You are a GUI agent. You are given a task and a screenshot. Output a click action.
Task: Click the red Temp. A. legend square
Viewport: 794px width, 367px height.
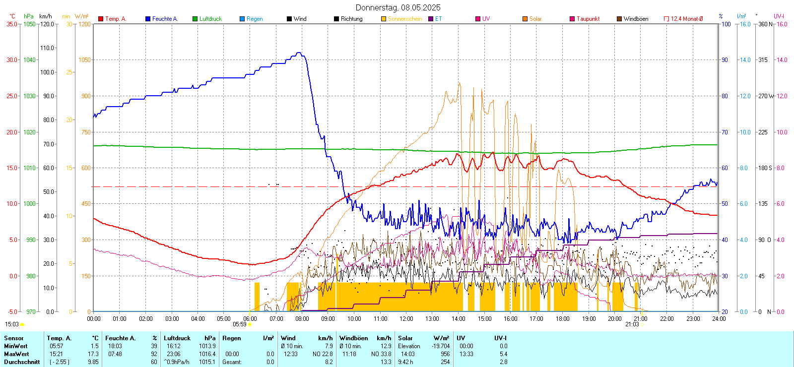[101, 19]
